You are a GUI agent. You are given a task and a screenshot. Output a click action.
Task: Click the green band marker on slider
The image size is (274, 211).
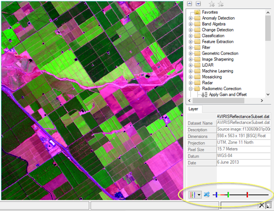pyautogui.click(x=228, y=195)
